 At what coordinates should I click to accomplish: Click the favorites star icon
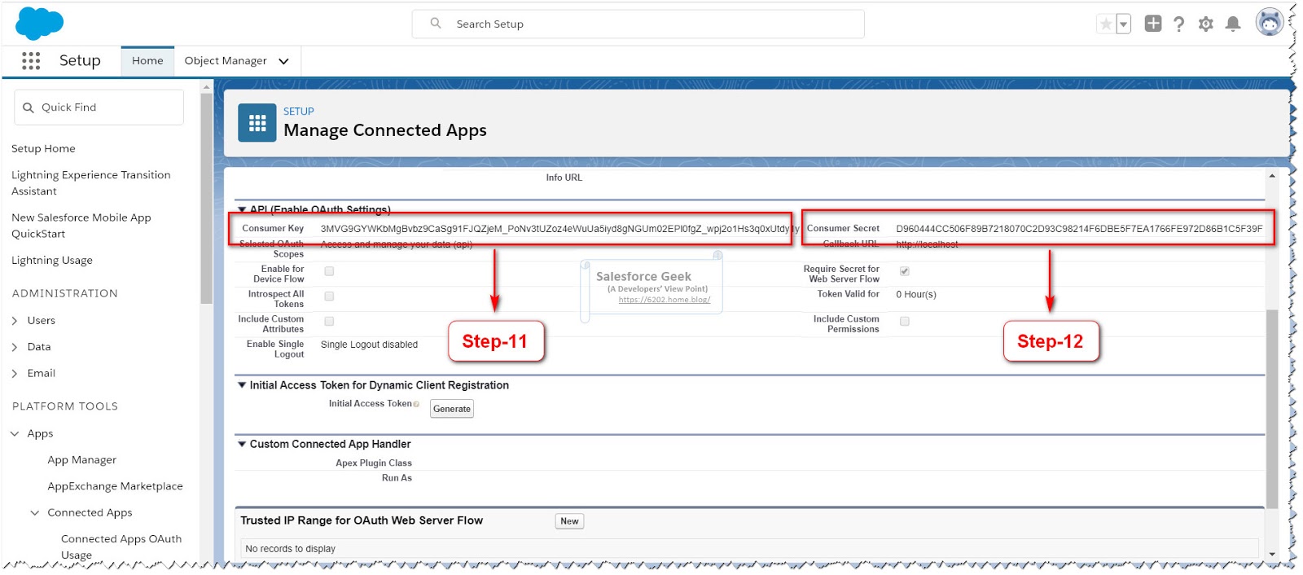click(x=1106, y=24)
